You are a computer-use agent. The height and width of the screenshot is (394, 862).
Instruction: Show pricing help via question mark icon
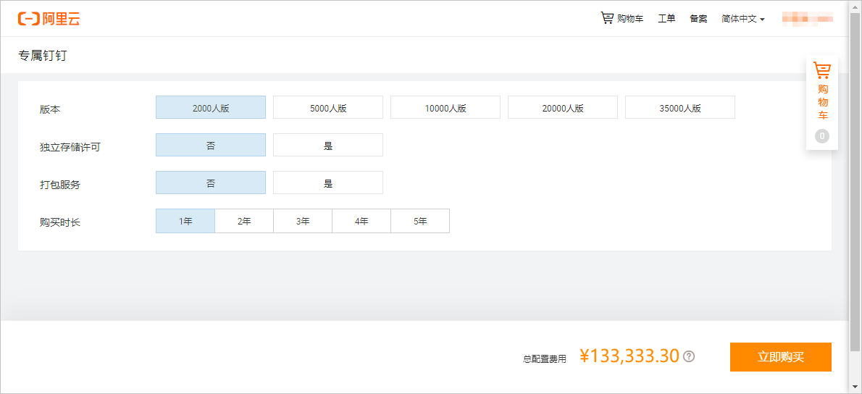tap(689, 356)
